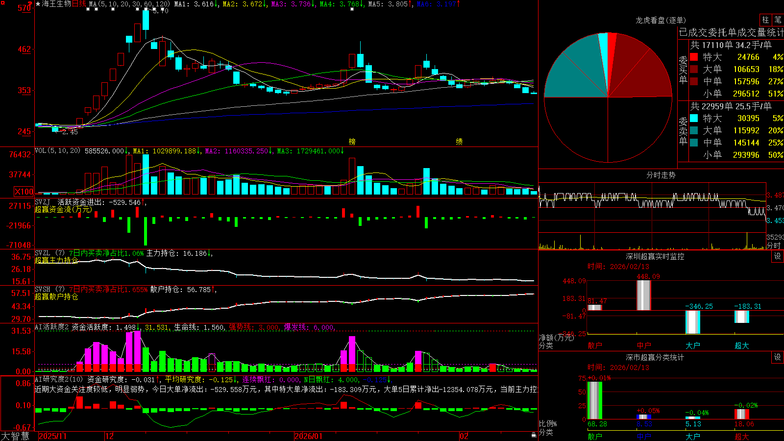Switch to 笔 view in 龙虎看盘
The image size is (784, 441).
[778, 20]
